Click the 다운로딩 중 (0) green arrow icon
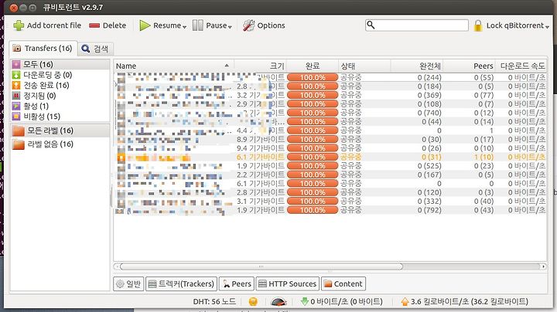Viewport: 557px width, 312px height. click(16, 75)
